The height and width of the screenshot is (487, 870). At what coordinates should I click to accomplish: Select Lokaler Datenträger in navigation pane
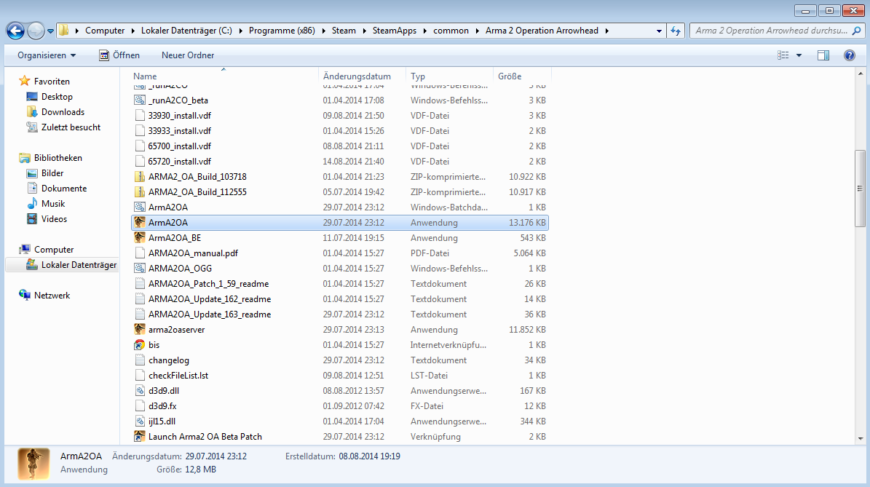[x=79, y=265]
